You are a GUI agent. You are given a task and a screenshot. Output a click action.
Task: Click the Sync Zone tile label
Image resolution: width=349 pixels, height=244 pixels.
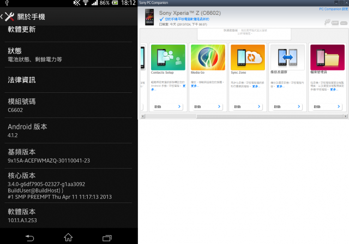(238, 73)
